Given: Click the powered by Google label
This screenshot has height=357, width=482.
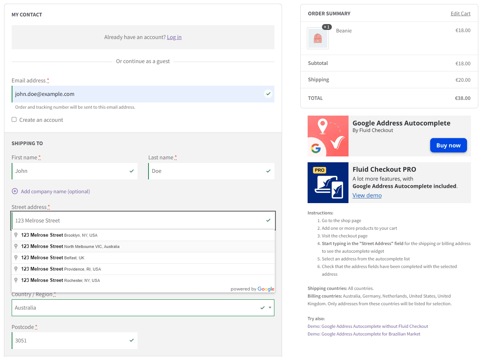Looking at the screenshot, I should click(x=252, y=289).
